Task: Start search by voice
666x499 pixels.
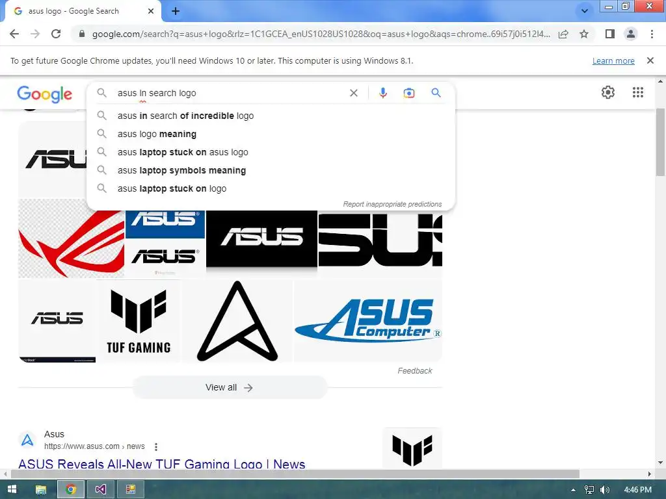Action: tap(382, 93)
